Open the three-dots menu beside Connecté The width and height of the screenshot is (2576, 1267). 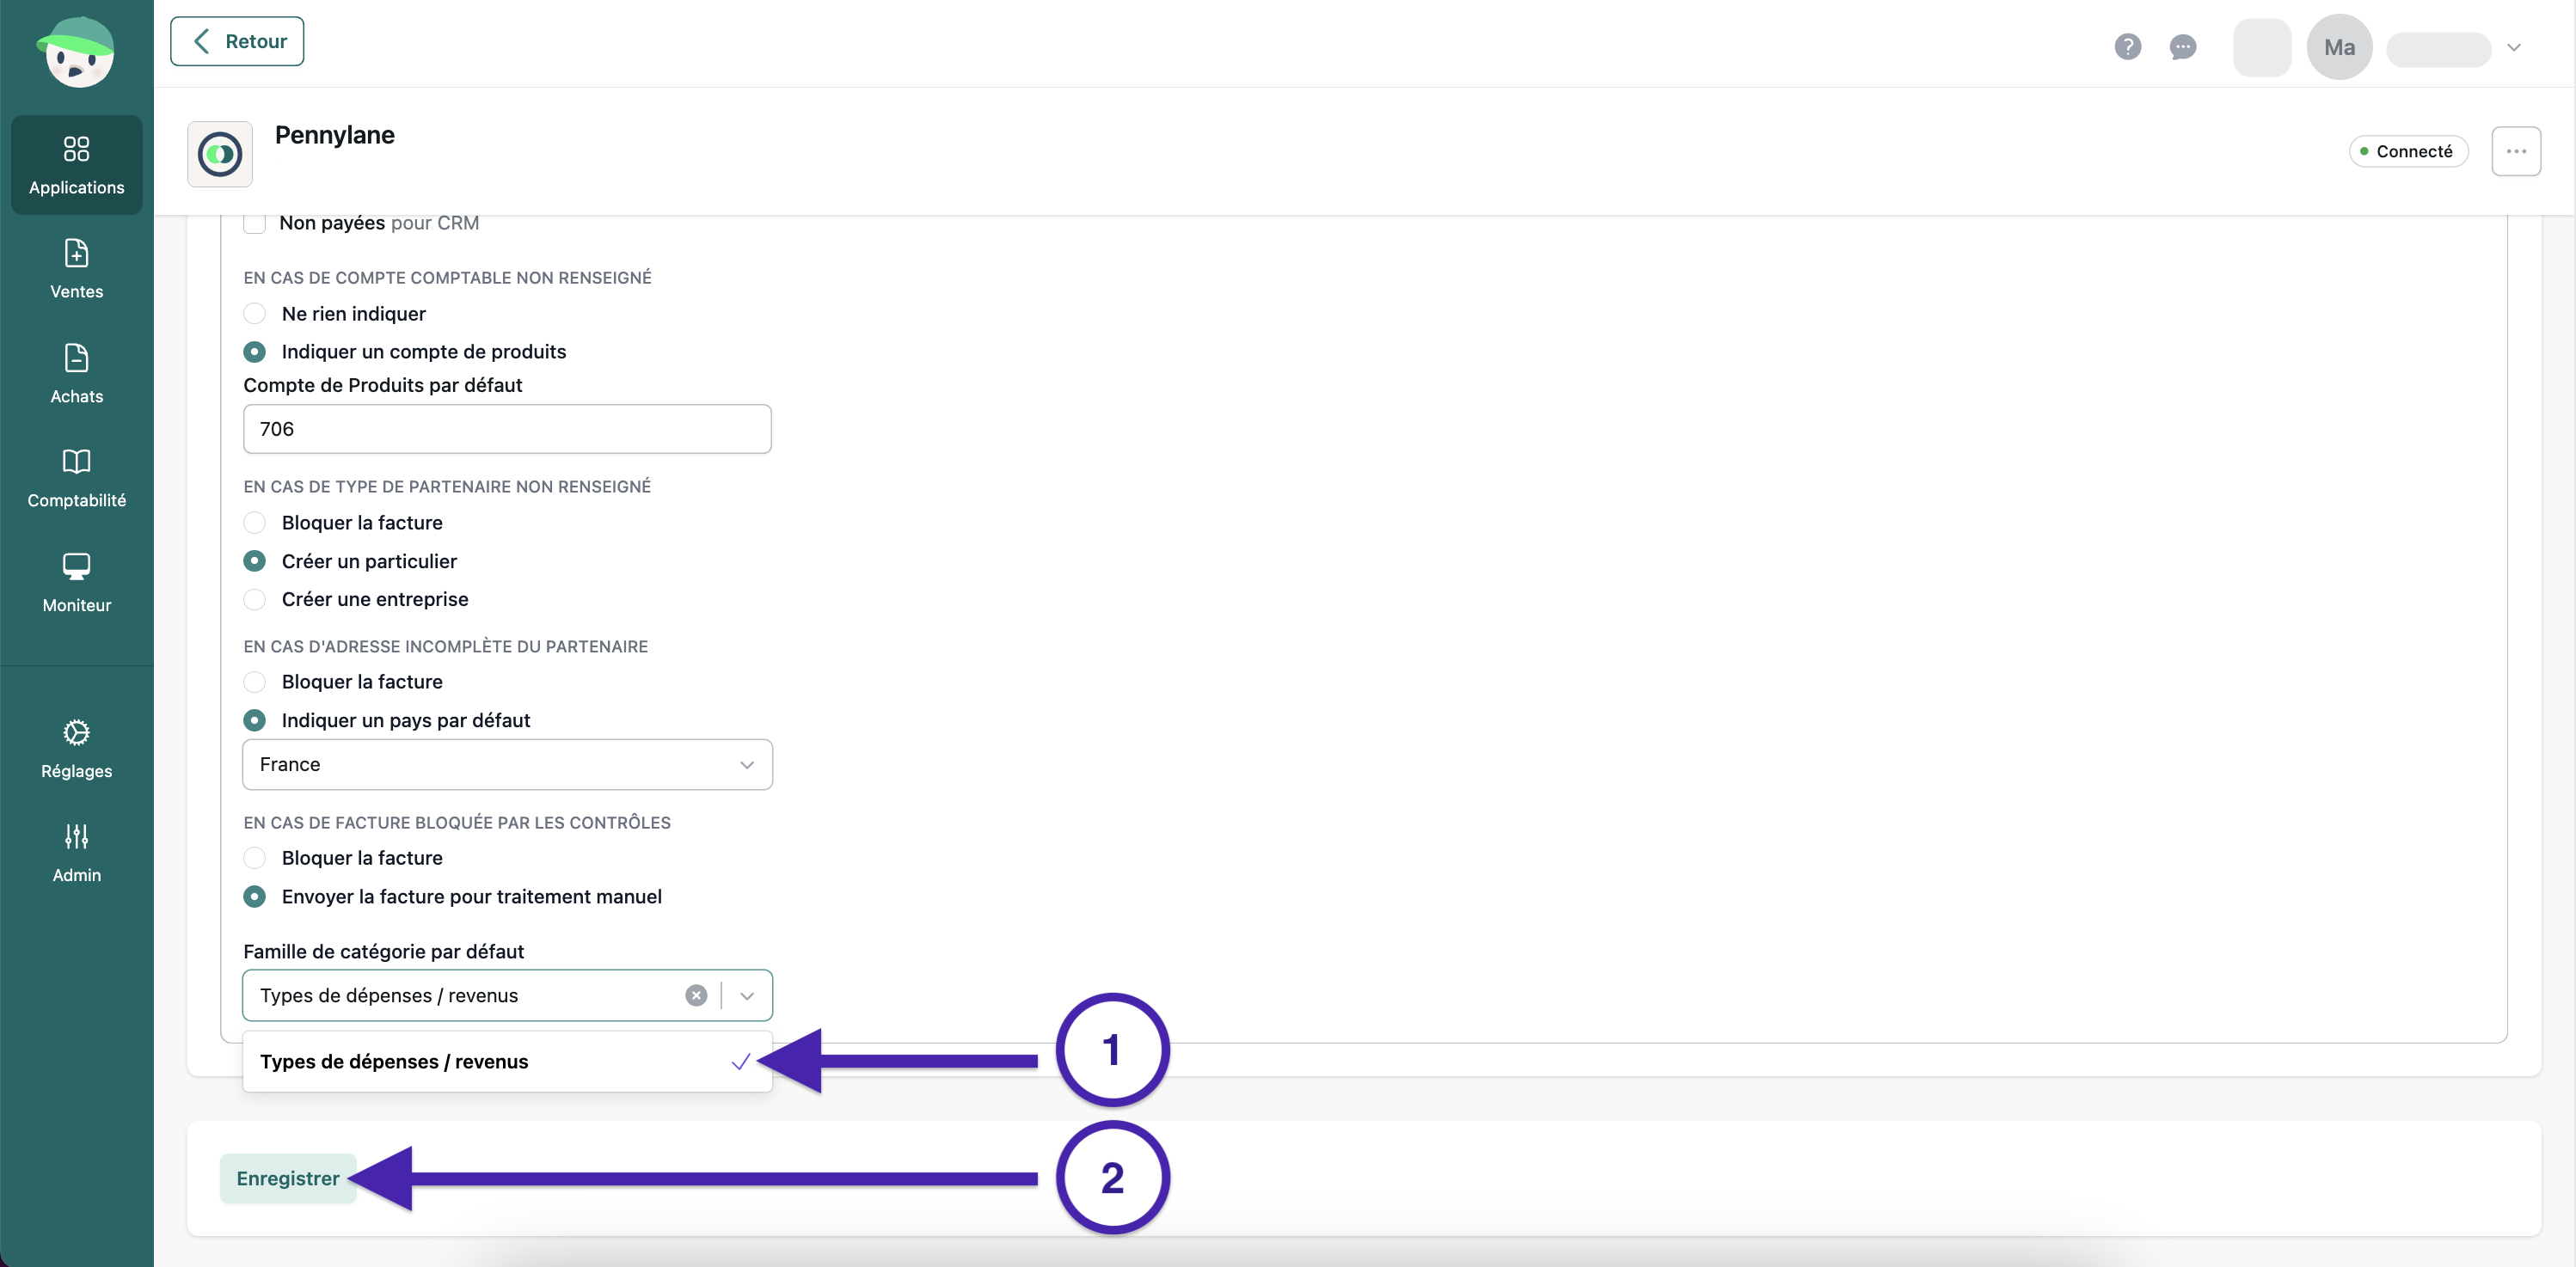coord(2516,151)
